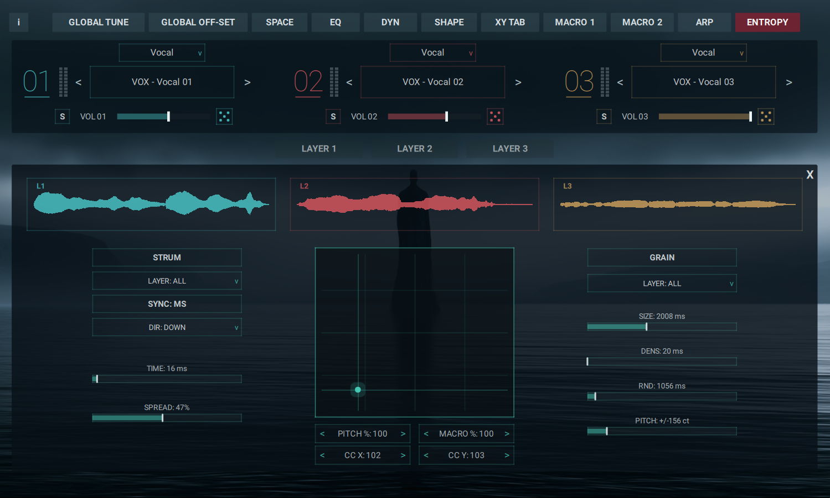Screen dimensions: 830x498
Task: Select next preset for layer 01
Action: (x=248, y=82)
